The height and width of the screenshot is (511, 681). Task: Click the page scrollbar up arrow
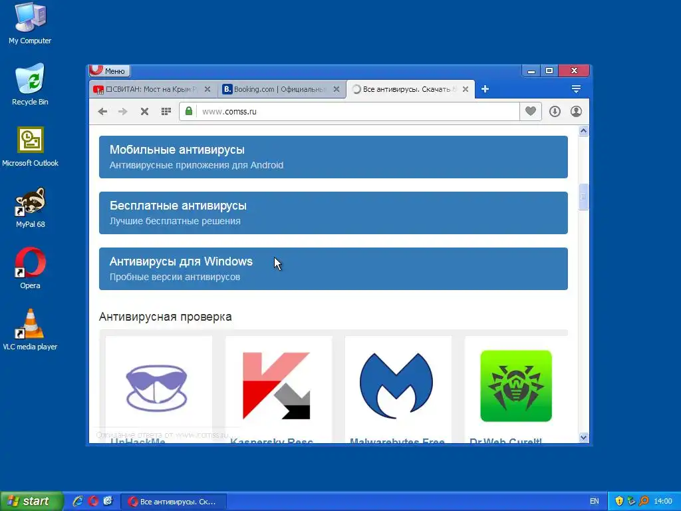click(583, 131)
